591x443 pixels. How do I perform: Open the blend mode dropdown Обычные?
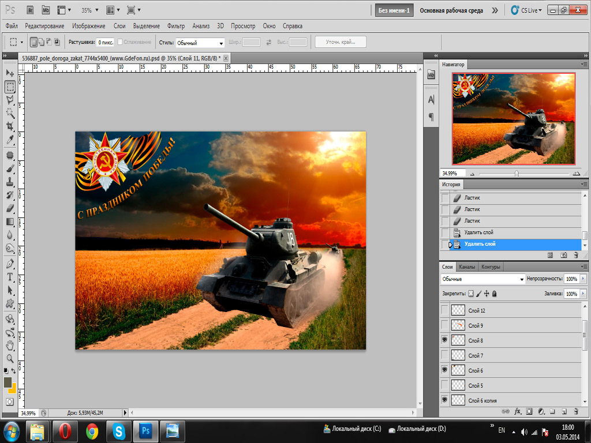tap(482, 279)
